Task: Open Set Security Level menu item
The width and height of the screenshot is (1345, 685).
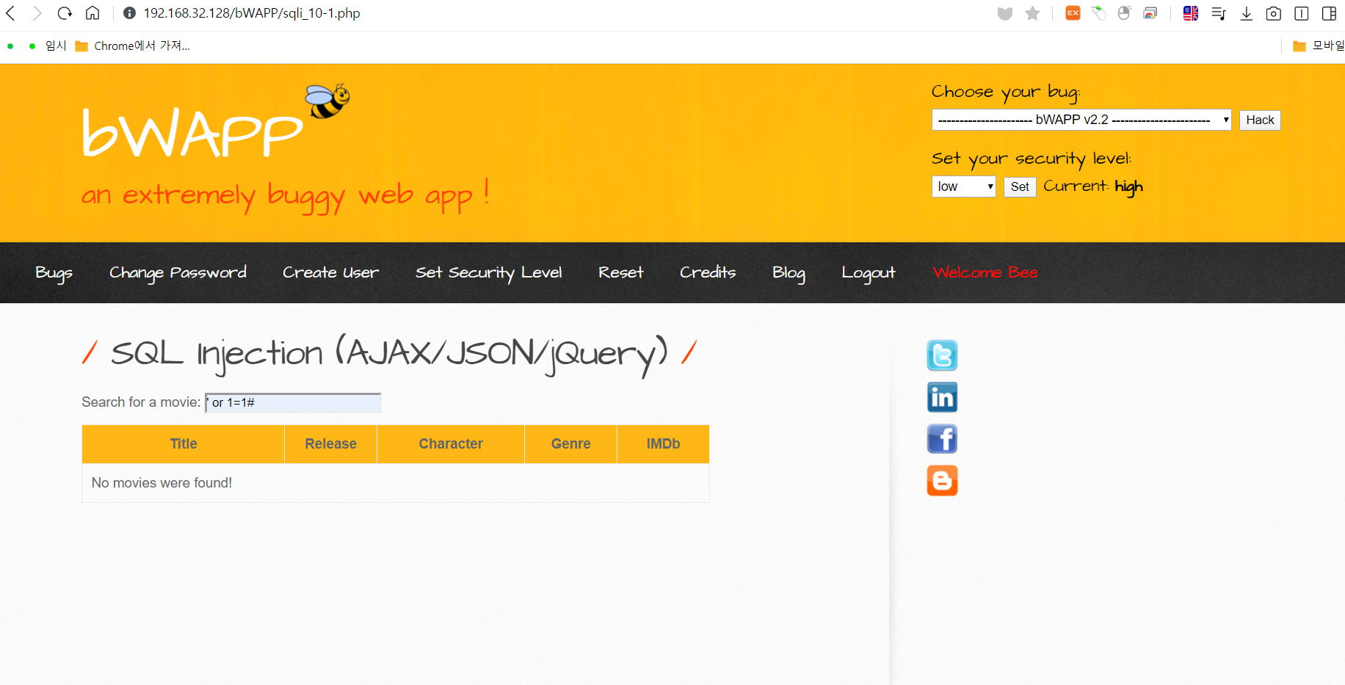Action: click(488, 272)
